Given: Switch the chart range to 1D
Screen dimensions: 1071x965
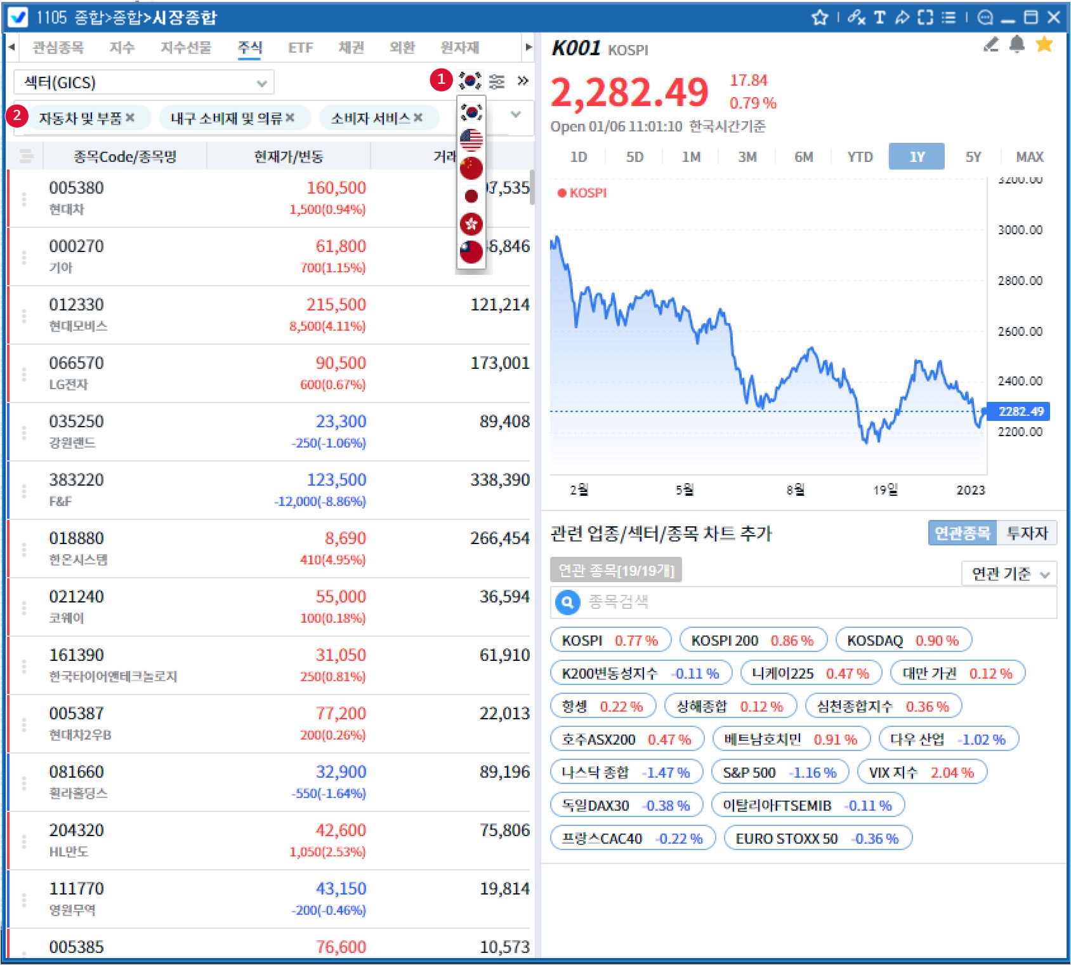Looking at the screenshot, I should coord(578,157).
